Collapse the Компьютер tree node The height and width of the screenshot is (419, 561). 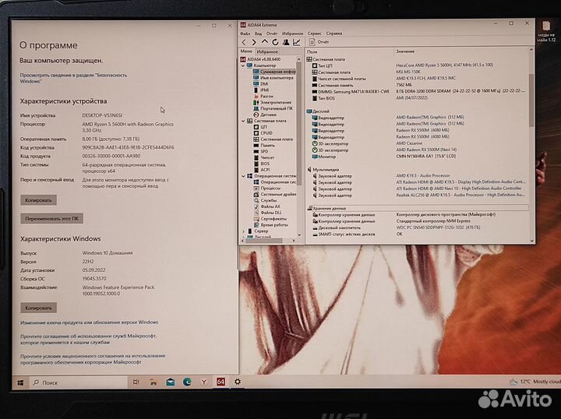point(242,65)
